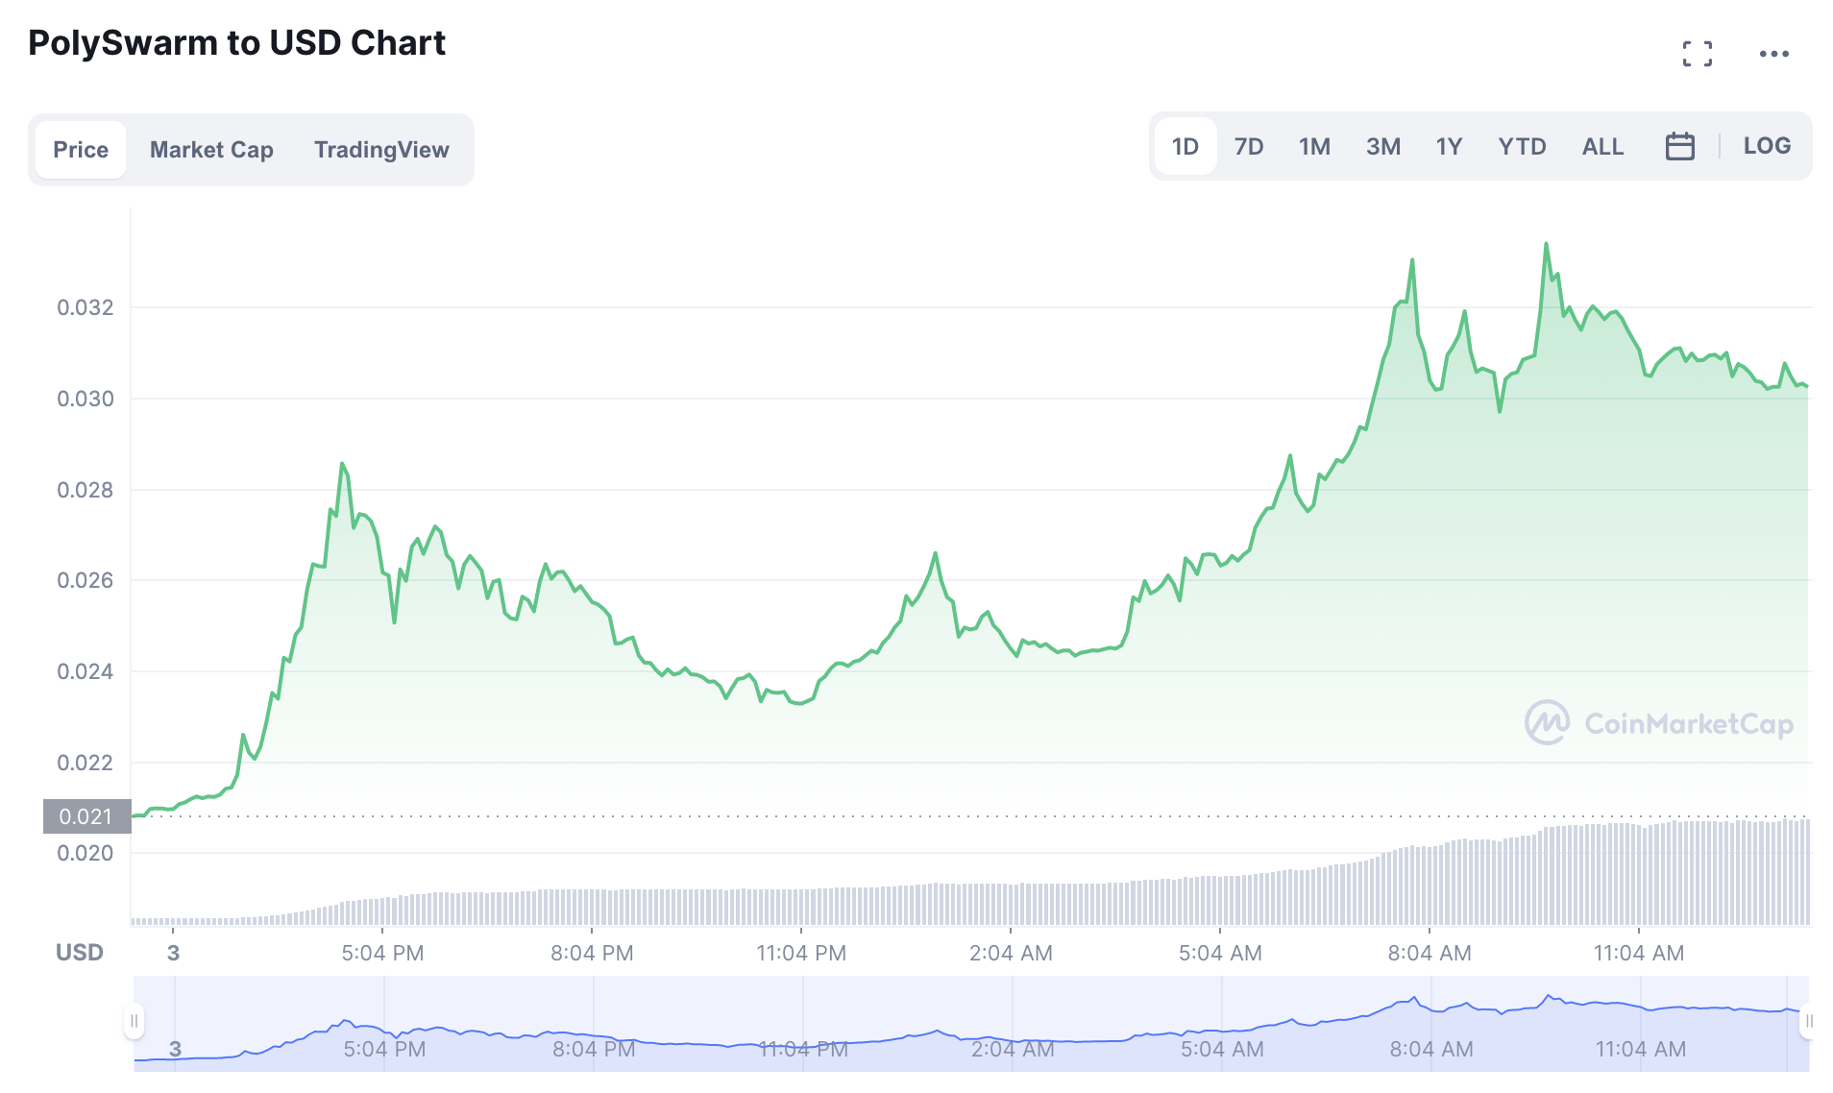The image size is (1833, 1093).
Task: Grab the right range selector handle
Action: tap(1808, 1021)
